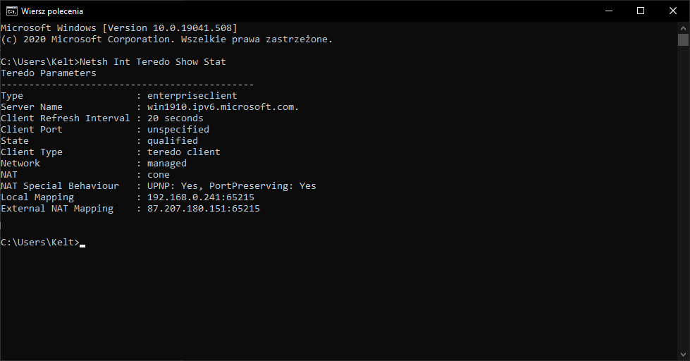Click the scrollbar down arrow
This screenshot has width=690, height=361.
tap(683, 355)
